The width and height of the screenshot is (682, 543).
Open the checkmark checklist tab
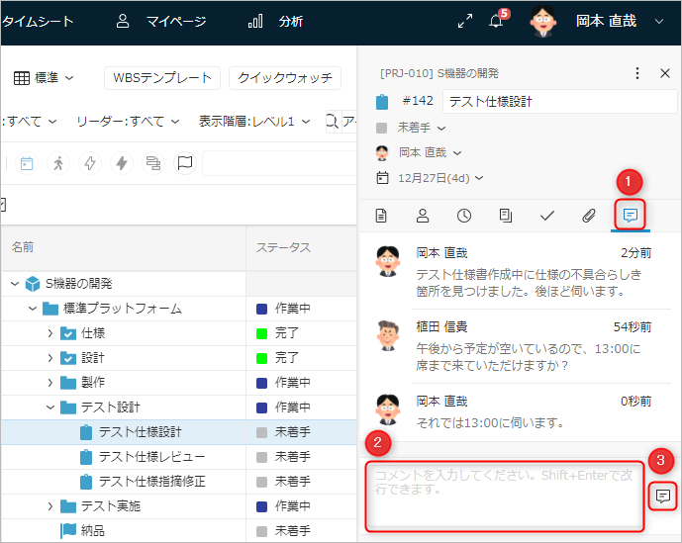click(x=546, y=215)
